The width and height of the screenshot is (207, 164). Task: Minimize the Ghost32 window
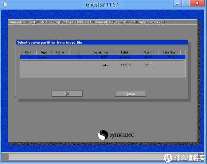tap(178, 3)
